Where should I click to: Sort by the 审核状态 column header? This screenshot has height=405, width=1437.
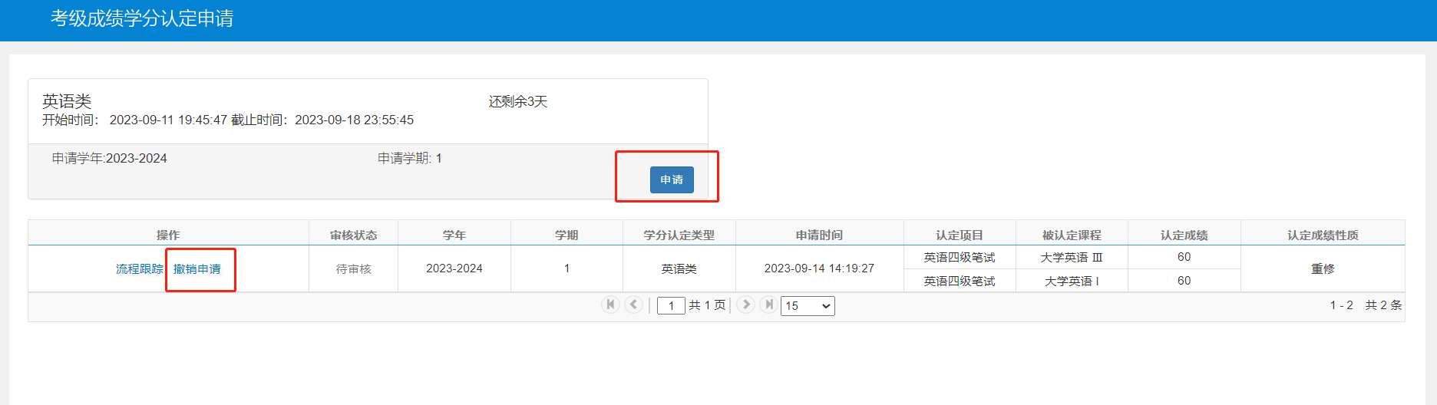tap(353, 235)
